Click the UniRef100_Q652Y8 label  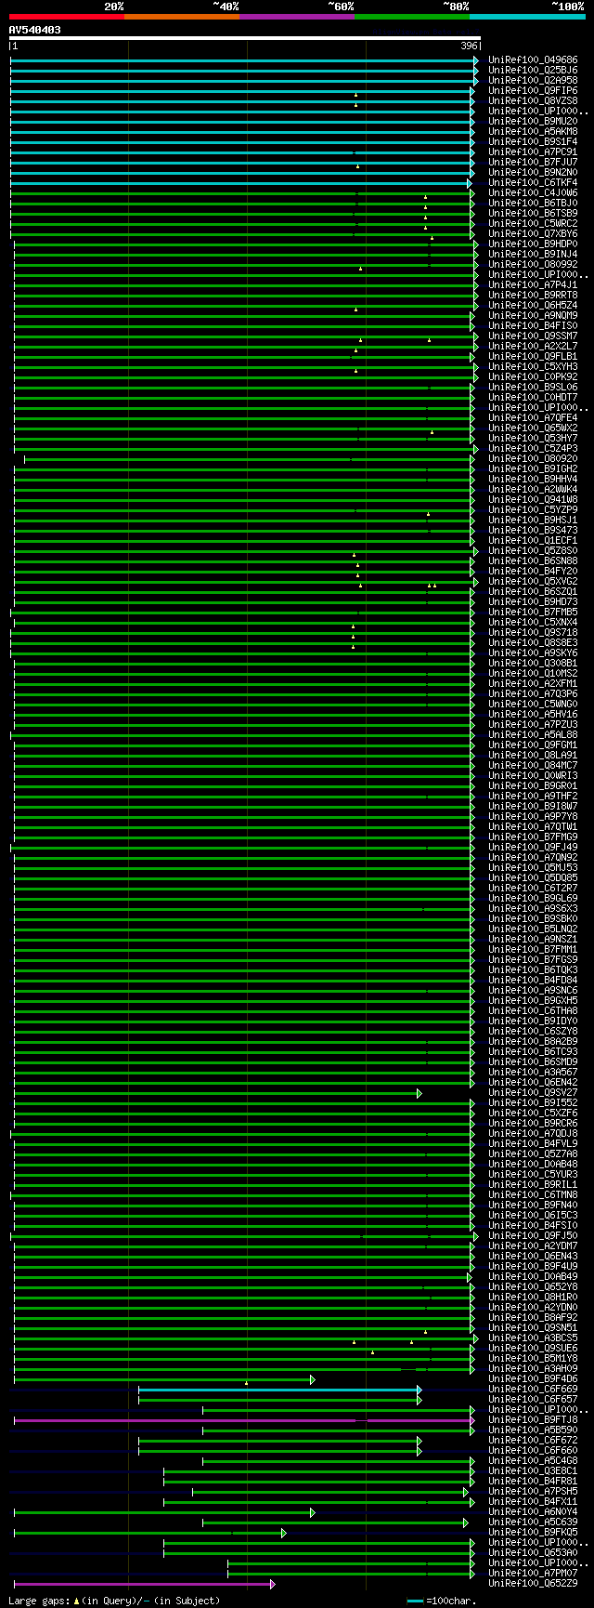tap(533, 1287)
